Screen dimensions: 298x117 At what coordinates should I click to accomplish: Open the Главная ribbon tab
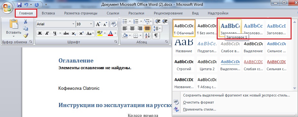(x=26, y=13)
